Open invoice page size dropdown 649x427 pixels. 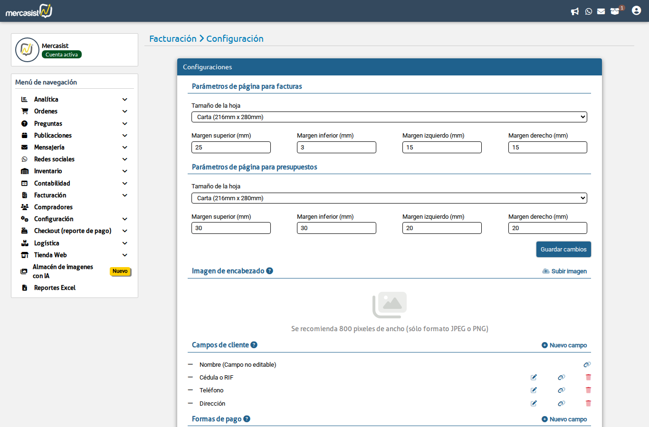tap(389, 117)
